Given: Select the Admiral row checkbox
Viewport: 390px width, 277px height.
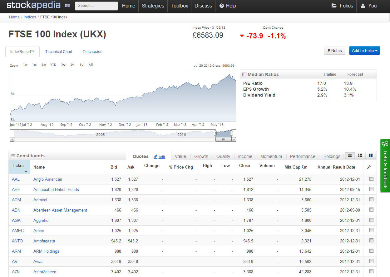Looking at the screenshot, I should pos(371,199).
